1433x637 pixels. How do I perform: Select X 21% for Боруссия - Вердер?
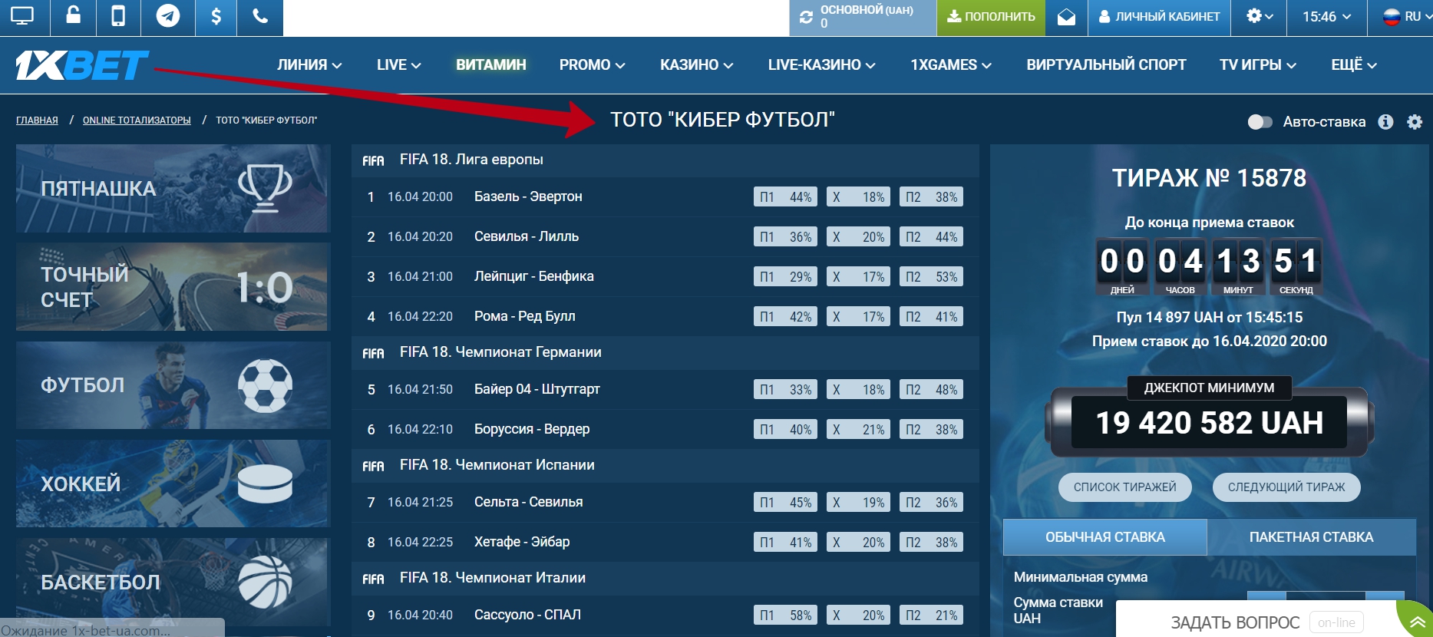tap(858, 430)
